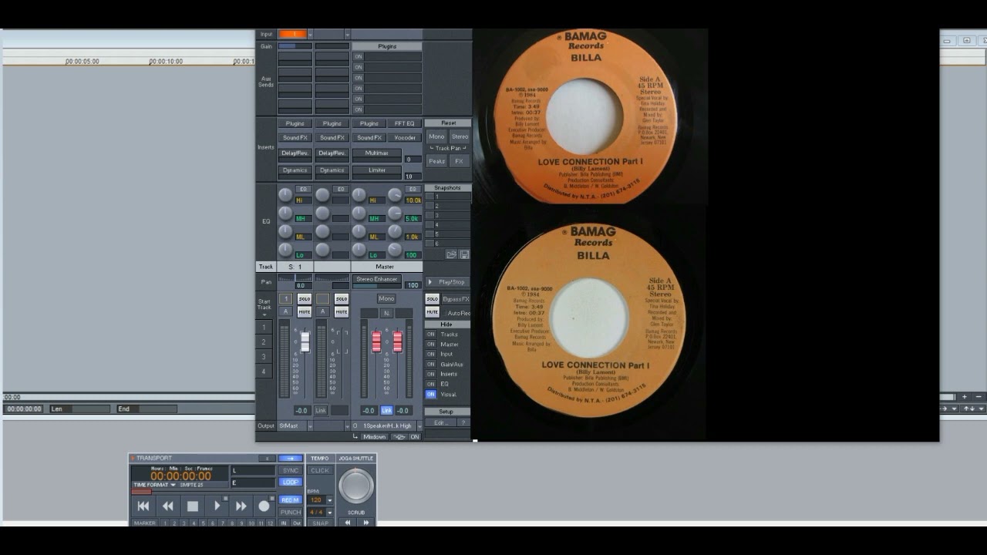
Task: Adjust the left red master fader
Action: (377, 341)
